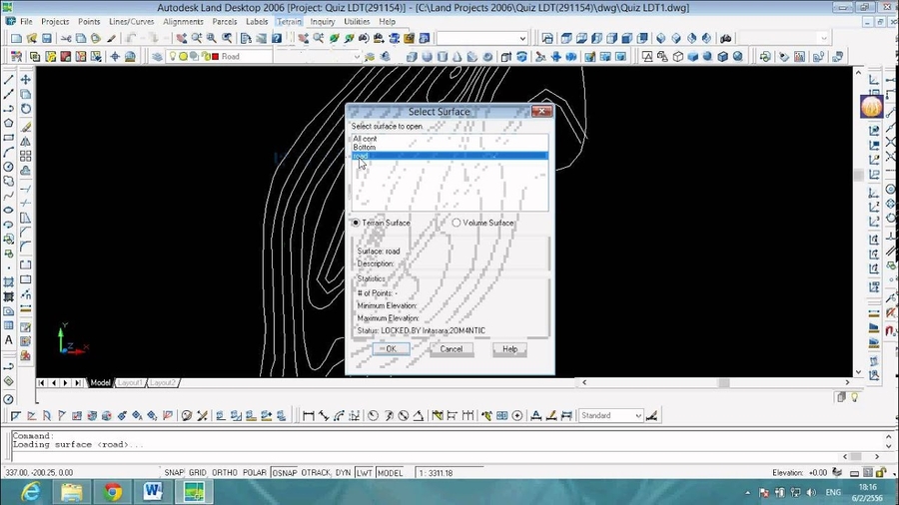Screen dimensions: 899x505
Task: Click the Cut scissors icon in toolbar
Action: (66, 39)
